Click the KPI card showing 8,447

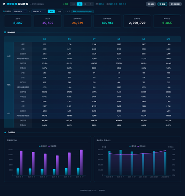18,21
